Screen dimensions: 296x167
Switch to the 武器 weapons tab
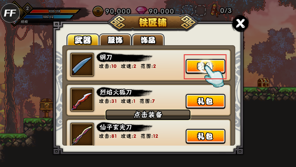pyautogui.click(x=83, y=40)
